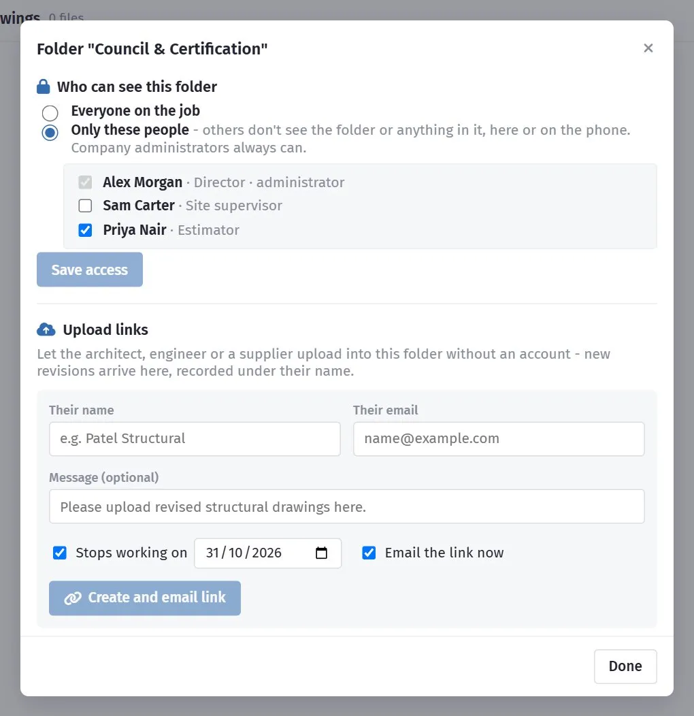Uncheck the 'Email the link now' checkbox

click(369, 553)
